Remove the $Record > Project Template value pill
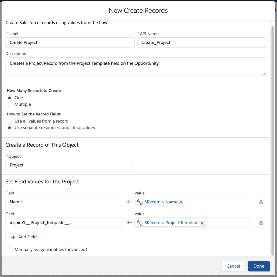Image resolution: width=277 pixels, height=277 pixels. coord(202,223)
